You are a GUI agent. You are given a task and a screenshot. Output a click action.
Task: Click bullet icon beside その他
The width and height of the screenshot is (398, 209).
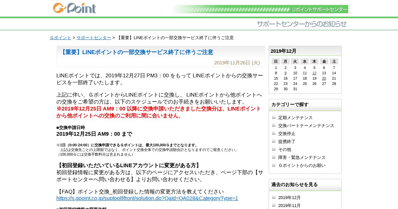[274, 149]
